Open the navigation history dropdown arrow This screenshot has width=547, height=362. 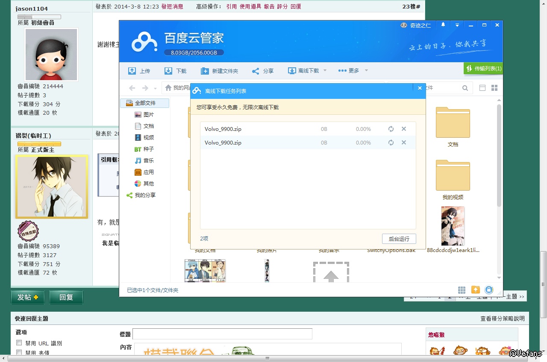(x=155, y=88)
